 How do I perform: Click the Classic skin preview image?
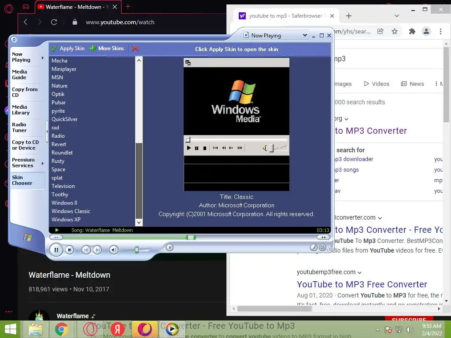[237, 125]
